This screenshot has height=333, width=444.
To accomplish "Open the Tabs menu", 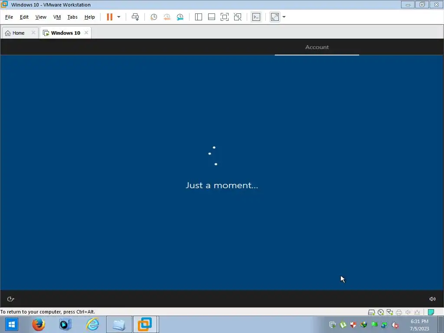I will [x=72, y=17].
